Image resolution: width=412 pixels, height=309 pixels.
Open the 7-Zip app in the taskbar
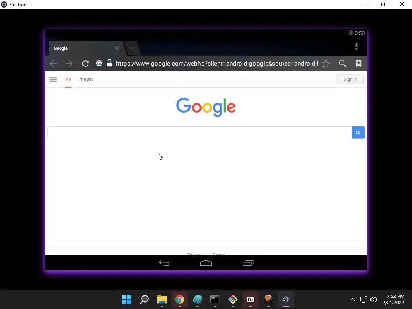(x=251, y=299)
